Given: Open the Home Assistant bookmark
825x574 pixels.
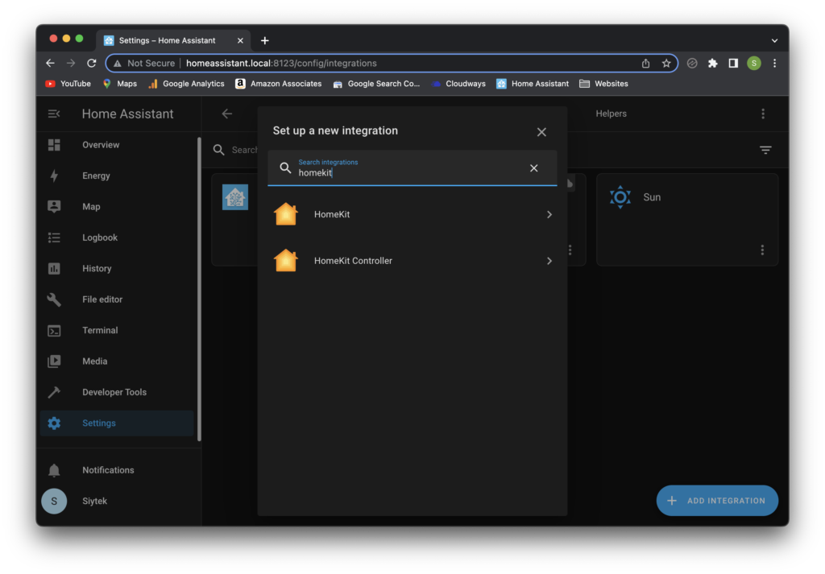Looking at the screenshot, I should click(x=533, y=84).
